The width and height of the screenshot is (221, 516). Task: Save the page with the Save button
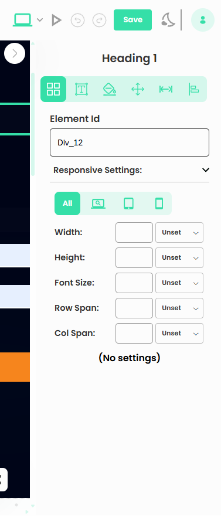coord(133,20)
